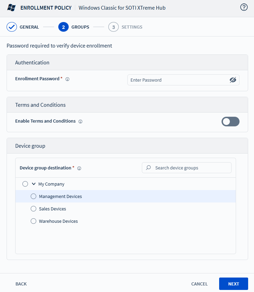The width and height of the screenshot is (254, 292).
Task: Click the Windows logo icon in header
Action: (x=11, y=8)
